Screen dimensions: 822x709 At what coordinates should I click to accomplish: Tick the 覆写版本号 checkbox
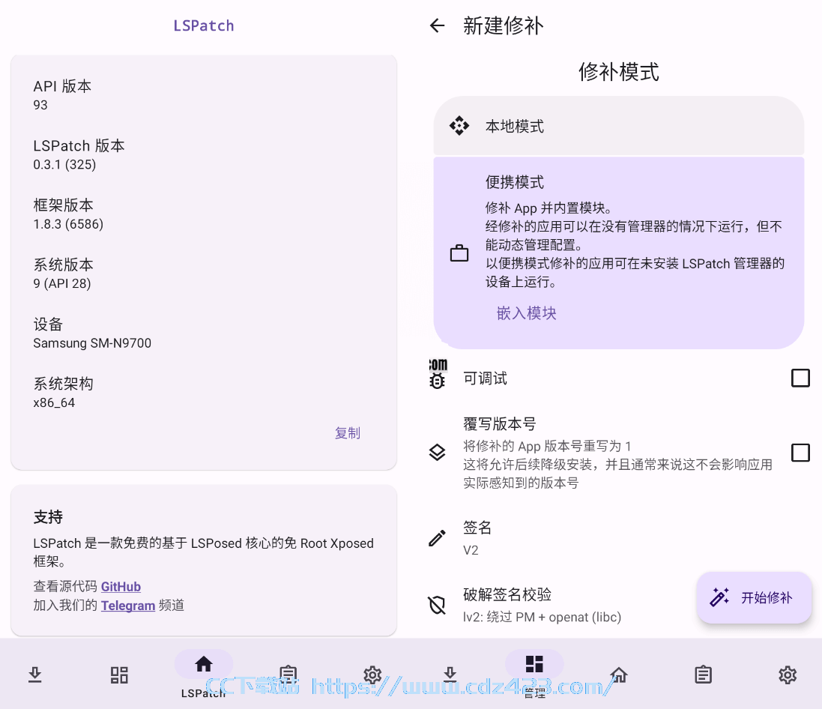click(800, 452)
